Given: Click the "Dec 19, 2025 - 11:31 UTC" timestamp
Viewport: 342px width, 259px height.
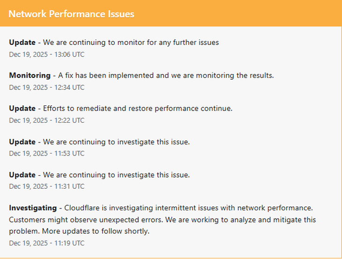Looking at the screenshot, I should pos(46,186).
